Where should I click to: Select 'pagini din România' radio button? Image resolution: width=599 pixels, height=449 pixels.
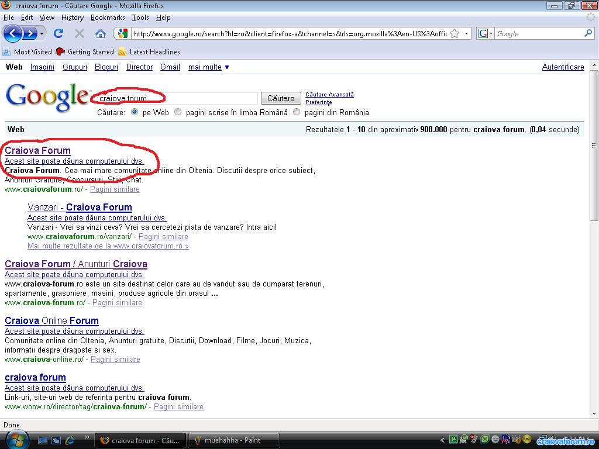pos(297,112)
